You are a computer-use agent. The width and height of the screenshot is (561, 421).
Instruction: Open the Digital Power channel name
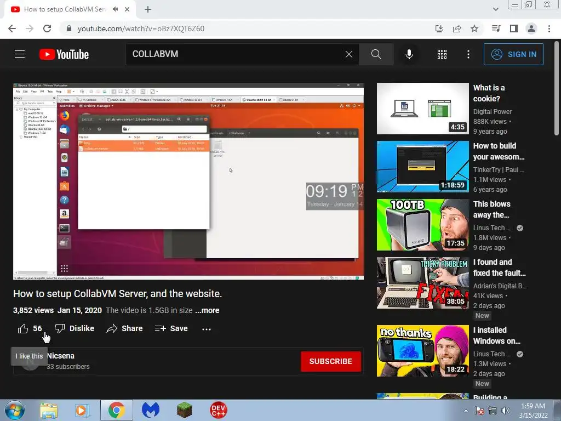coord(493,112)
